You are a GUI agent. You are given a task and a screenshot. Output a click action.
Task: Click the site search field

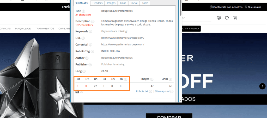pyautogui.click(x=197, y=18)
